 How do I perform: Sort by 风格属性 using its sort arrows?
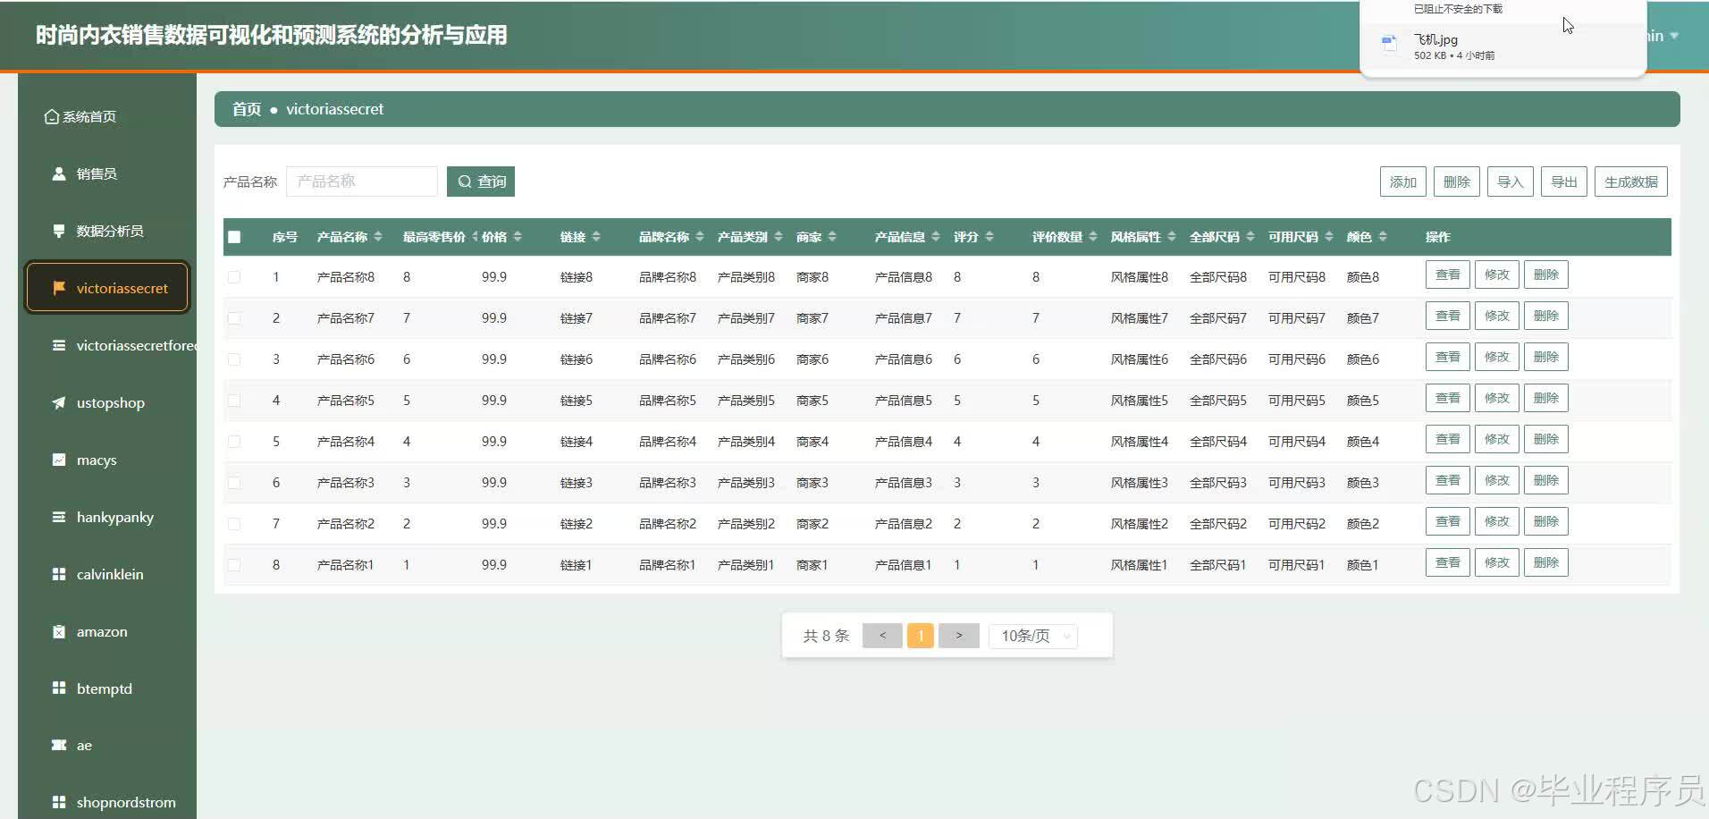point(1172,237)
